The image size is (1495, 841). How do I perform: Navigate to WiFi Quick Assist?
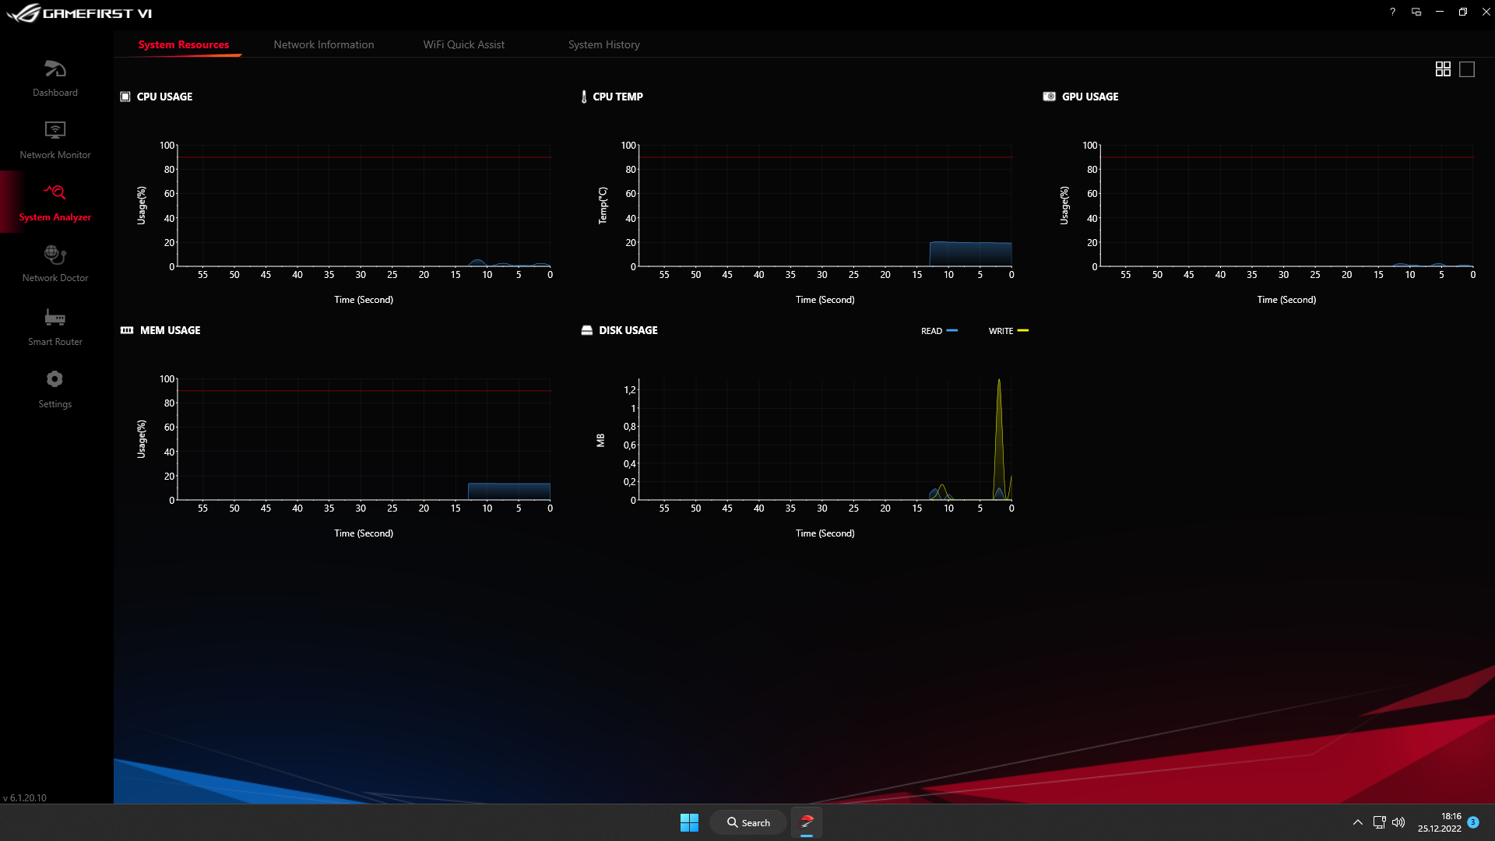pos(464,44)
